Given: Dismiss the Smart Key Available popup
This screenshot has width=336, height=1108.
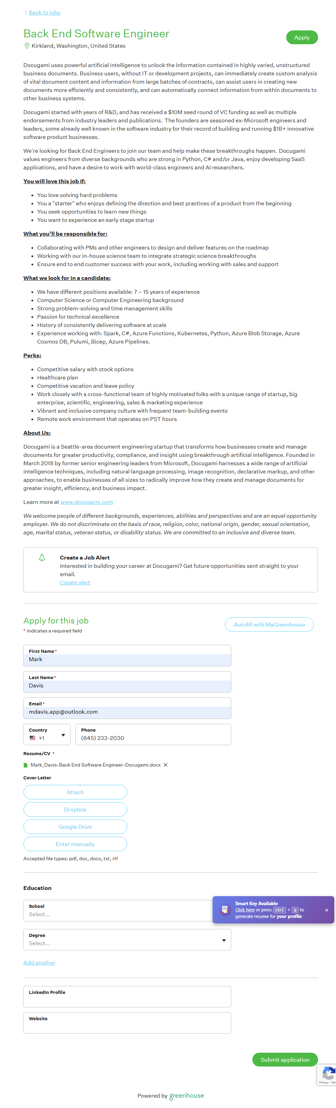Looking at the screenshot, I should 327,910.
